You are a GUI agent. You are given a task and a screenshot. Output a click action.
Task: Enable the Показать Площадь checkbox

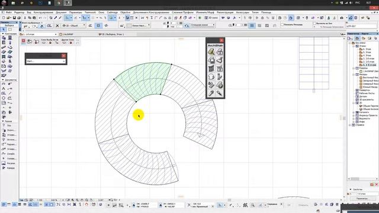coord(282,24)
